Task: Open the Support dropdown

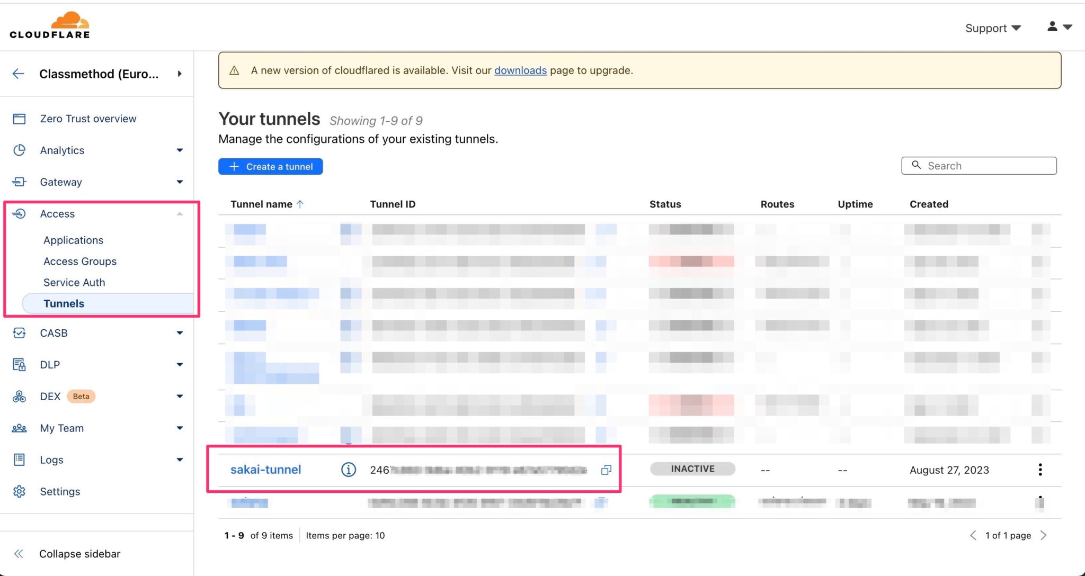Action: pyautogui.click(x=993, y=28)
